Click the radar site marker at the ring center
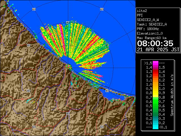Viewport: 181px width, 136px height. (x=68, y=68)
